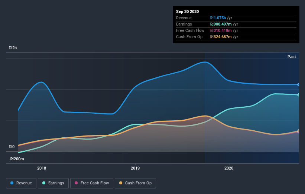Click the pink Free Cash Flow legend dot
Image resolution: width=305 pixels, height=194 pixels.
pos(76,183)
